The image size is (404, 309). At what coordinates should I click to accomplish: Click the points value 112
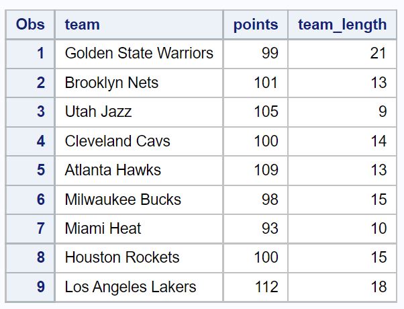coord(266,287)
